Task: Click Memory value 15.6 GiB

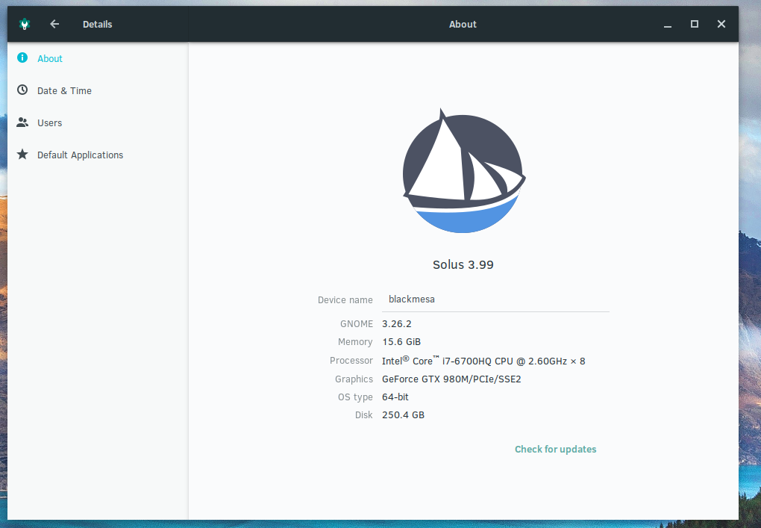Action: point(401,342)
